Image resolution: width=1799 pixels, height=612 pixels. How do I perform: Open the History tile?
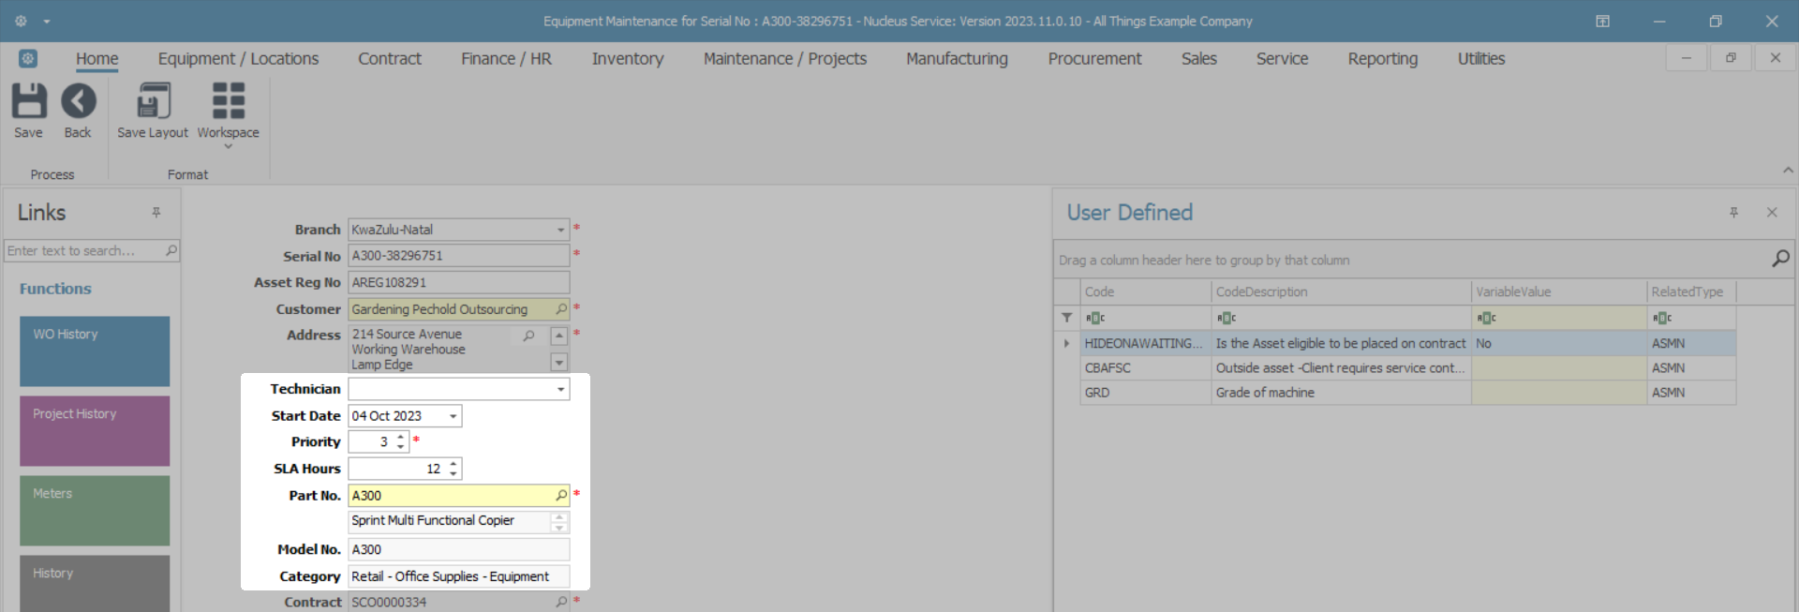click(95, 583)
